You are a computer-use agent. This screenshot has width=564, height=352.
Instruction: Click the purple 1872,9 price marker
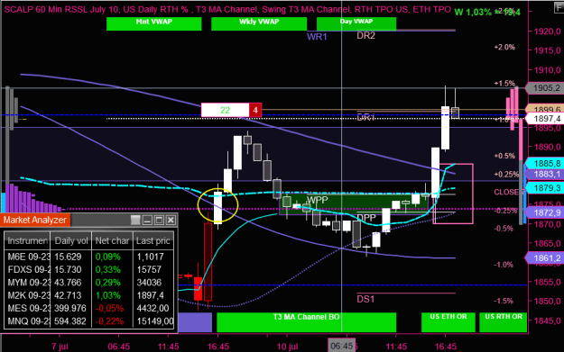coord(545,212)
